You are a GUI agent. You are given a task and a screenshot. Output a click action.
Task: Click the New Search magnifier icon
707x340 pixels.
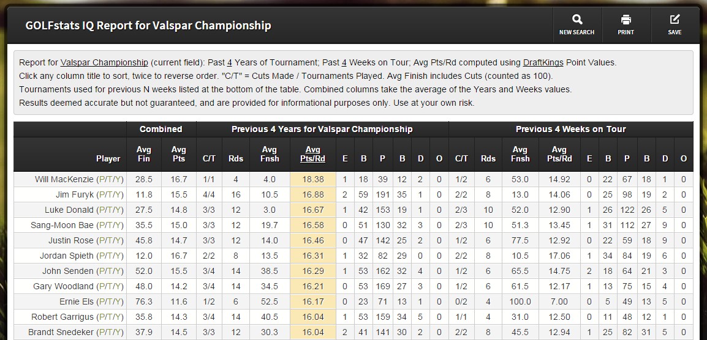[577, 20]
